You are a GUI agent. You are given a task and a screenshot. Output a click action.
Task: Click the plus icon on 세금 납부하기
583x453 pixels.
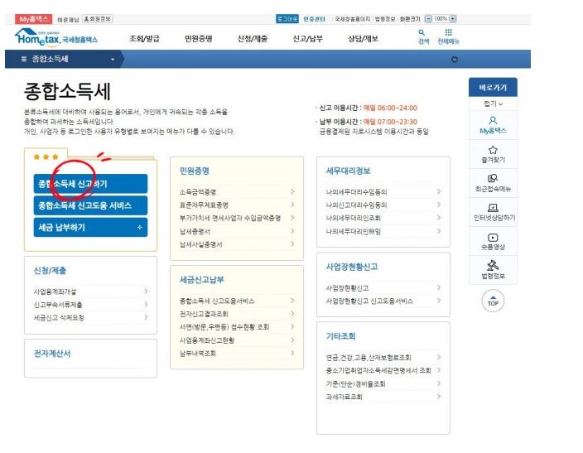coord(140,227)
